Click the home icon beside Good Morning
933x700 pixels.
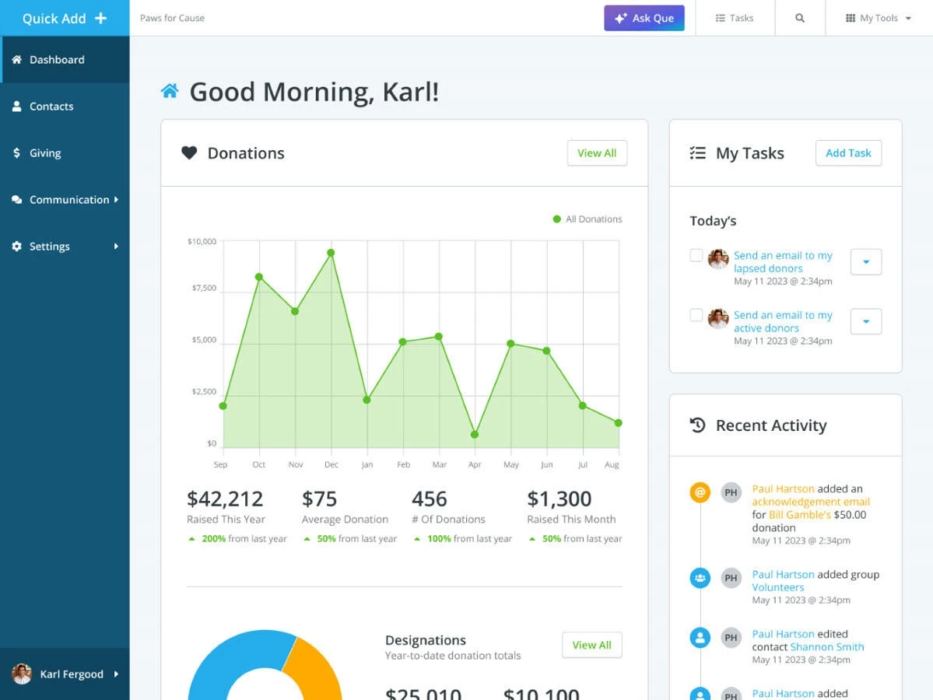coord(170,91)
